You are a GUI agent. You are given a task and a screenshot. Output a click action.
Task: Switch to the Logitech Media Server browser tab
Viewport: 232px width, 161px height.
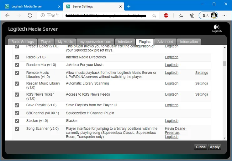click(x=32, y=6)
